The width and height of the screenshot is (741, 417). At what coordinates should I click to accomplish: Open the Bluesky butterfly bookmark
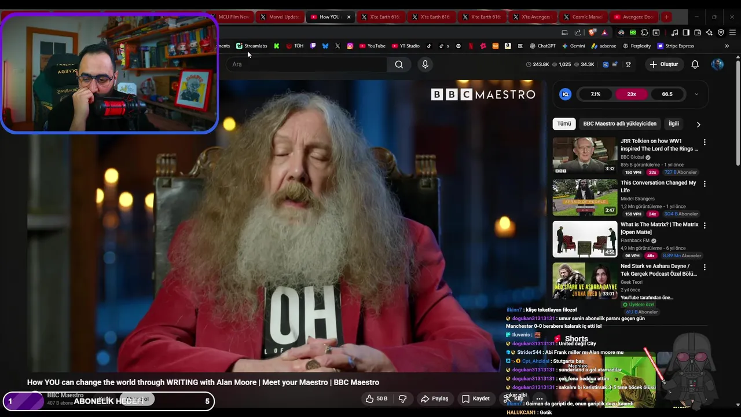point(325,46)
